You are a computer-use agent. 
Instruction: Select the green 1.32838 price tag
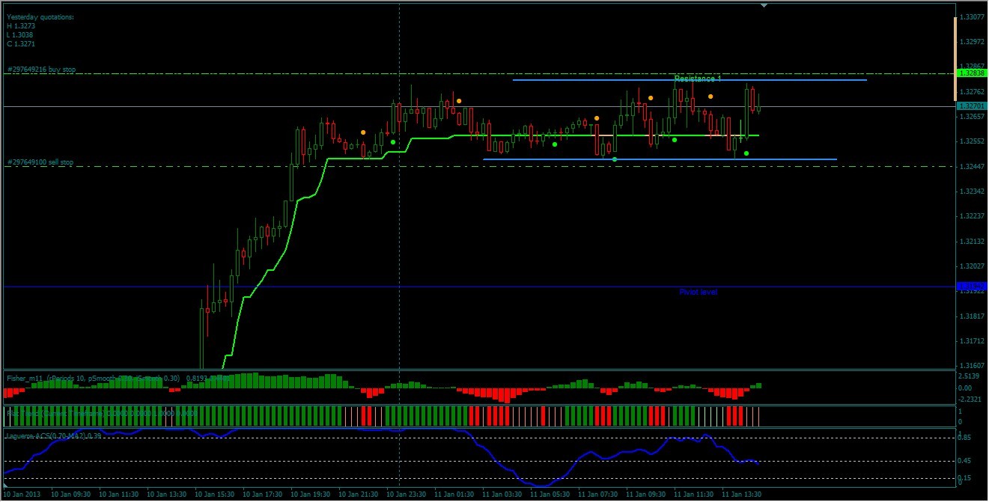coord(972,73)
